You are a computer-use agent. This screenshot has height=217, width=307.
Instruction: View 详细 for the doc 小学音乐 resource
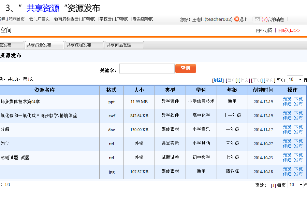click(x=287, y=132)
